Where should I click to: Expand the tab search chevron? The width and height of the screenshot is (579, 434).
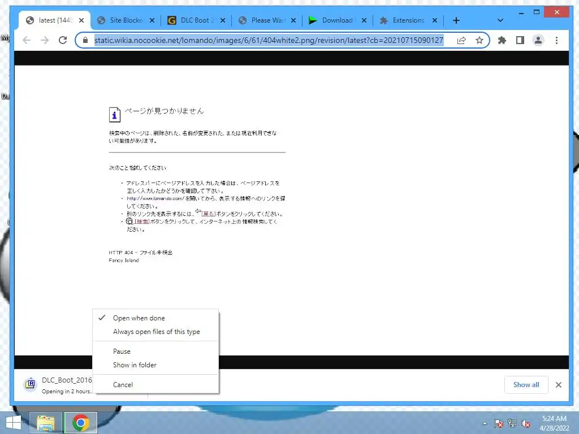pos(500,20)
